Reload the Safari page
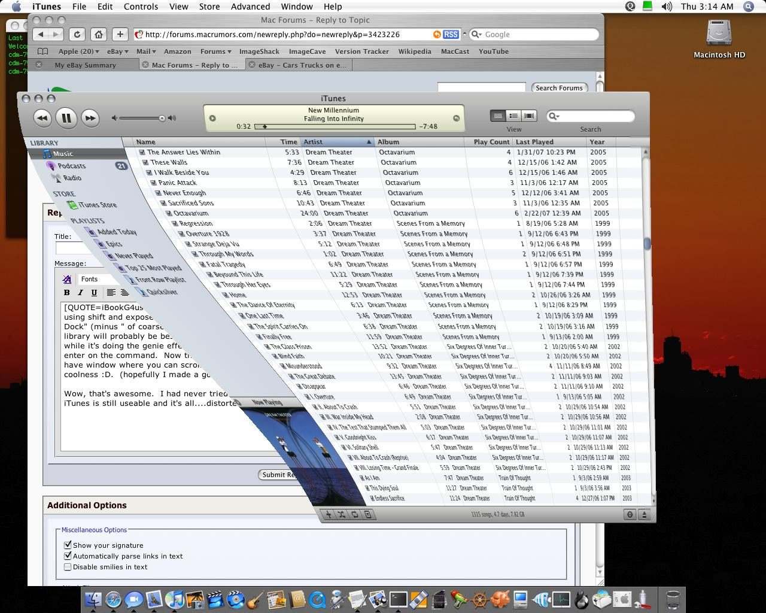 (x=77, y=35)
